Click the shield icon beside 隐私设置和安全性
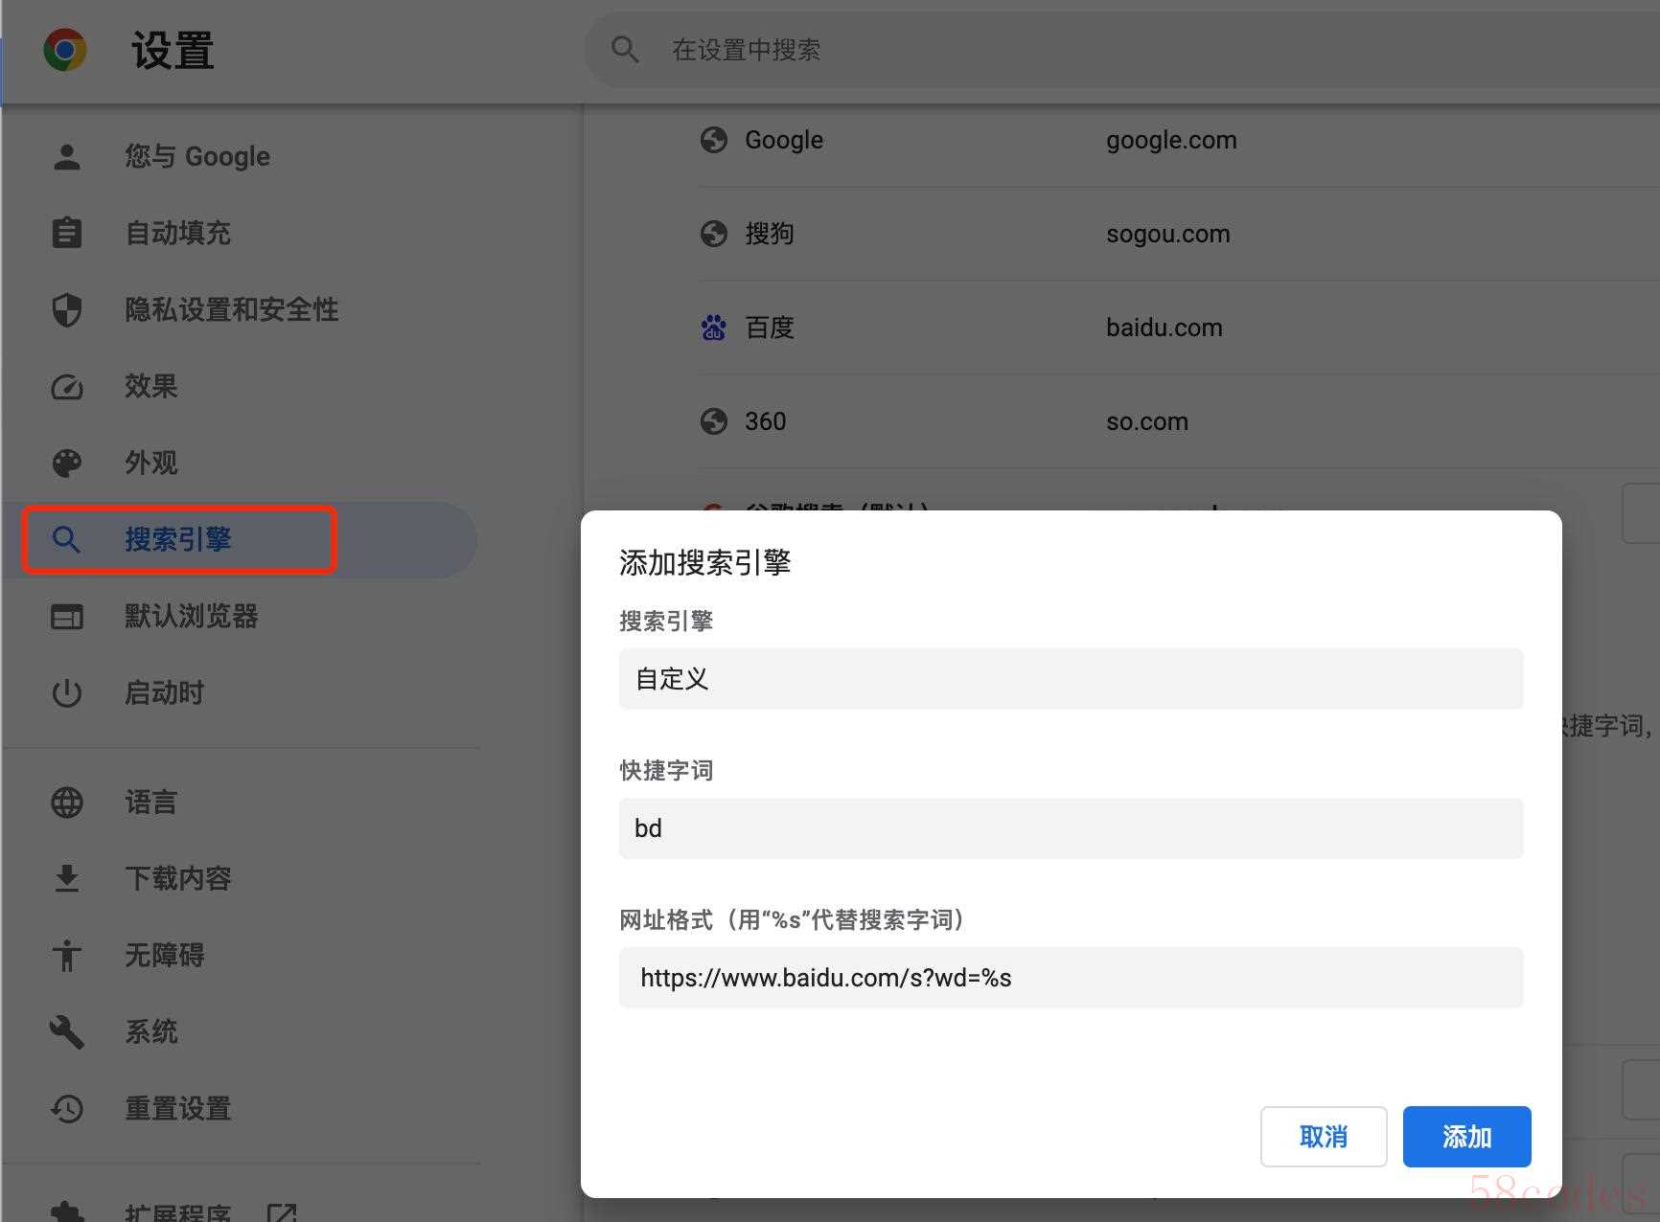 tap(67, 310)
